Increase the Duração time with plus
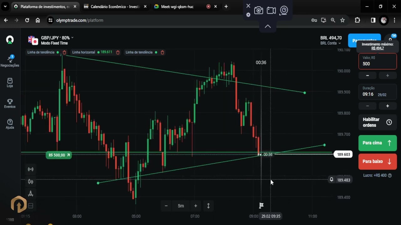 388,106
